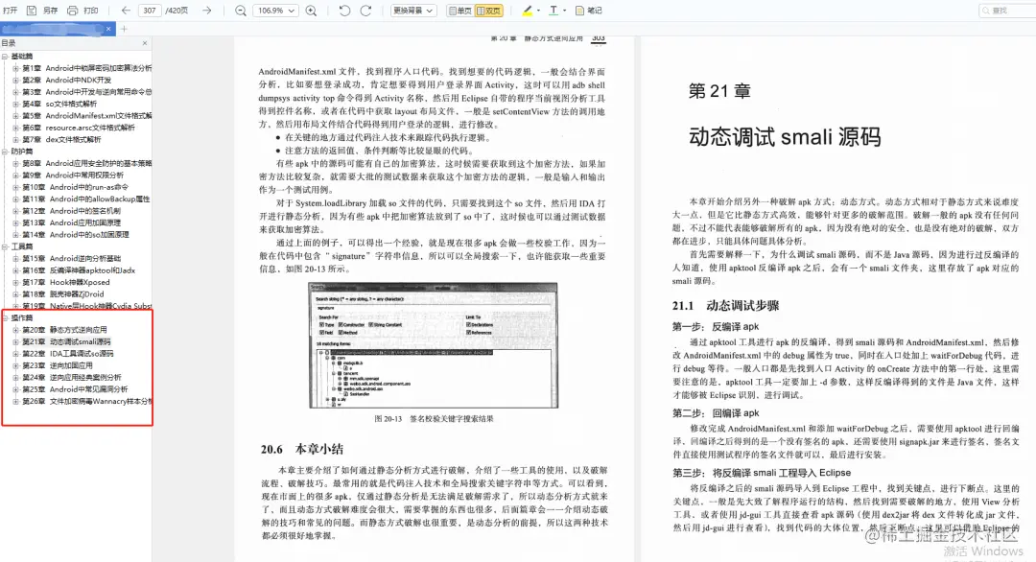Click the 笔记 (Notes) button

click(x=589, y=11)
